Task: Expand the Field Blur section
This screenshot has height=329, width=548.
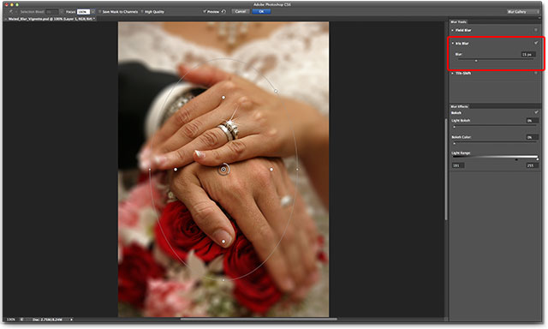Action: (453, 31)
